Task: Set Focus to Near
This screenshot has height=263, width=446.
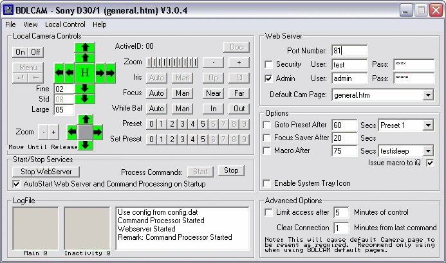Action: click(x=214, y=93)
